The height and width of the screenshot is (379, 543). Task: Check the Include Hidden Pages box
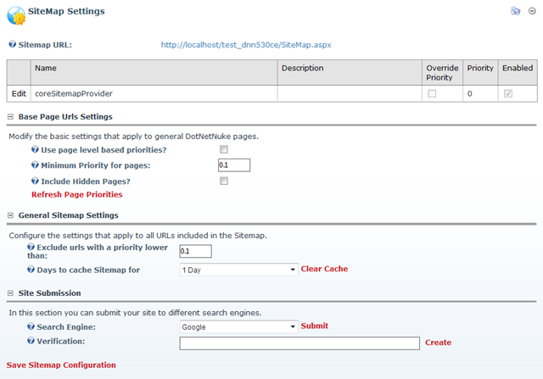click(224, 181)
